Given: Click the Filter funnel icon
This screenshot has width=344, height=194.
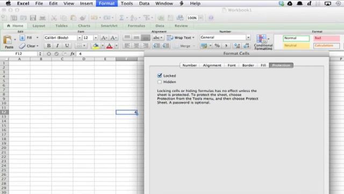Looking at the screenshot, I should (146, 18).
